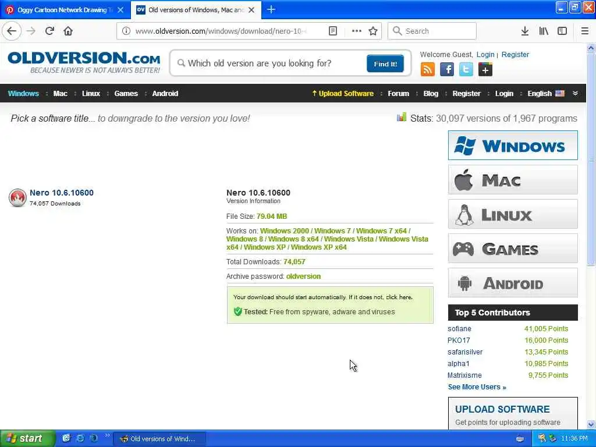
Task: Select Windows in the navigation bar
Action: point(23,94)
